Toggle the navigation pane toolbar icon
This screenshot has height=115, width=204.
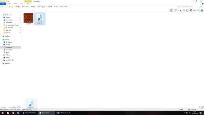click(171, 11)
